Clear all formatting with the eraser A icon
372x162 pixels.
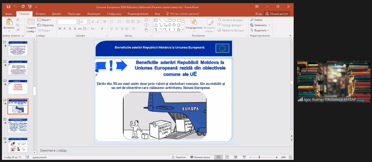tap(104, 22)
